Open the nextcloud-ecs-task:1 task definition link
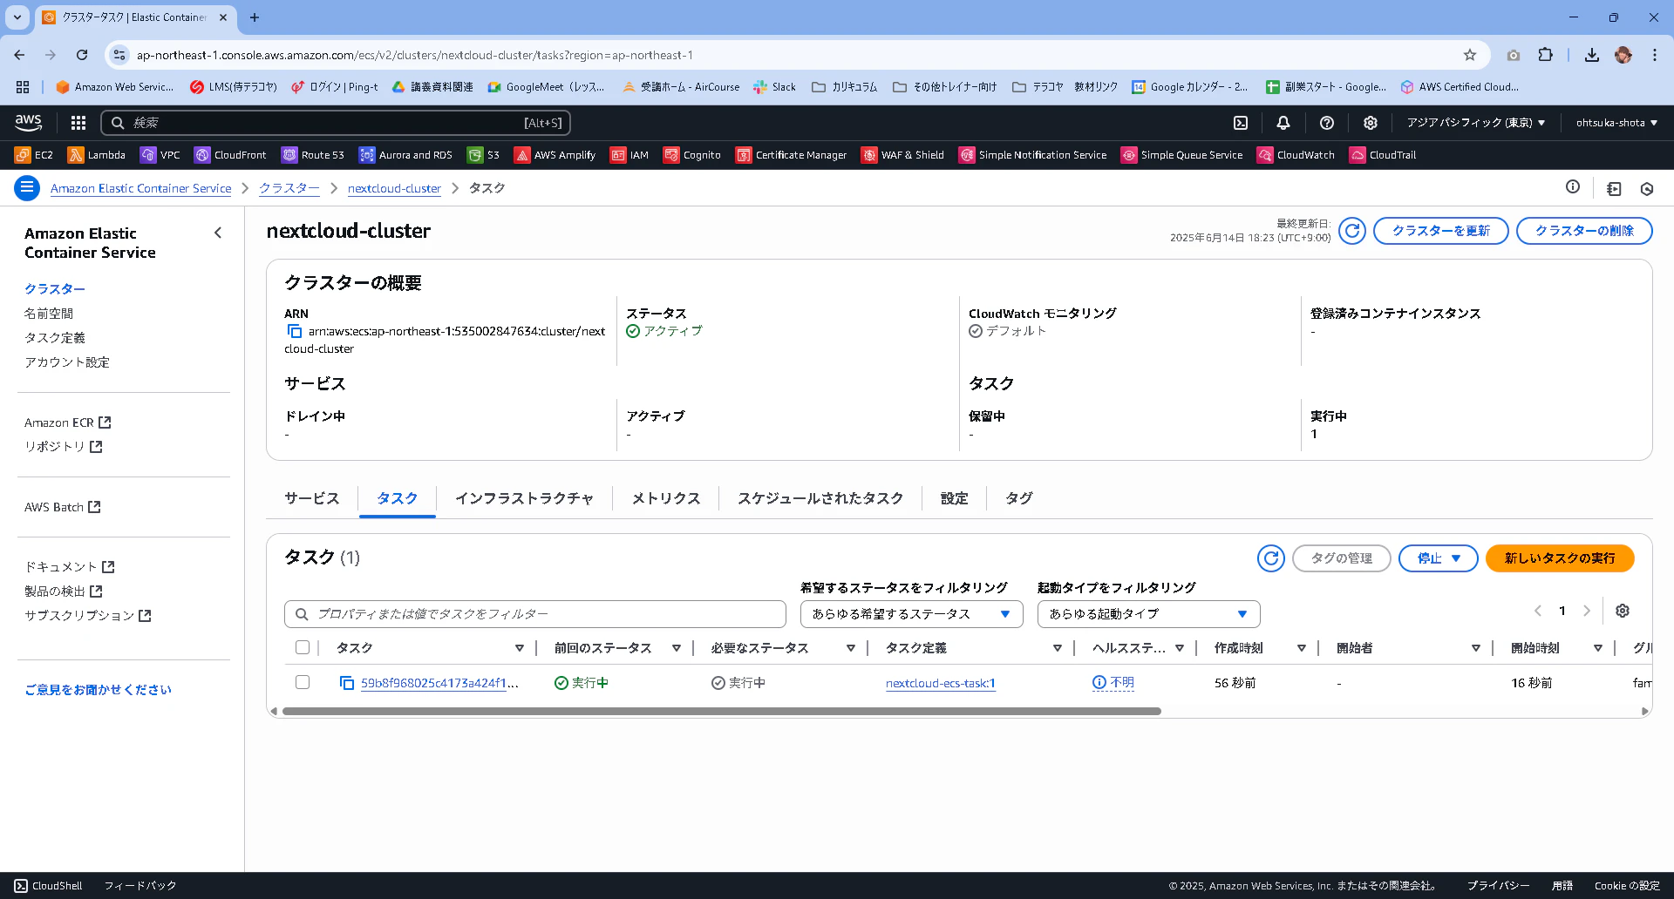Screen dimensions: 1674x899 [940, 683]
